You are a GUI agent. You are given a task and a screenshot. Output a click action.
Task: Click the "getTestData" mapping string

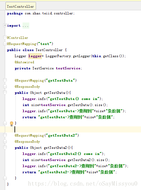click(x=60, y=80)
